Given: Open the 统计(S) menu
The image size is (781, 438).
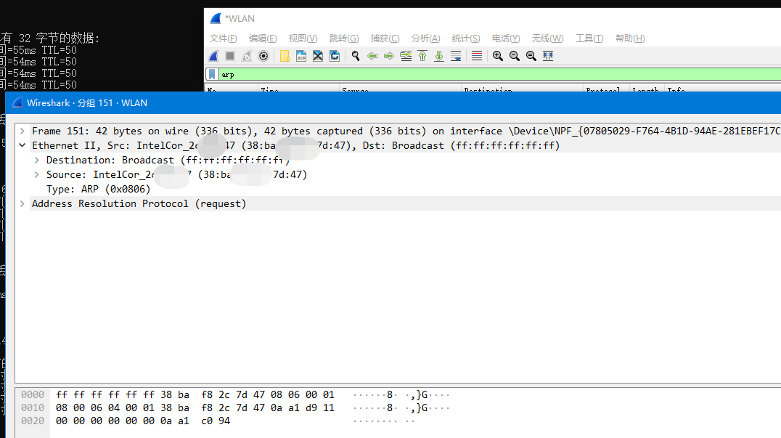Looking at the screenshot, I should tap(466, 38).
